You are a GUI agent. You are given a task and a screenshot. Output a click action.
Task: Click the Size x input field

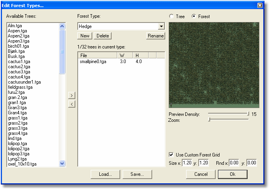point(187,163)
